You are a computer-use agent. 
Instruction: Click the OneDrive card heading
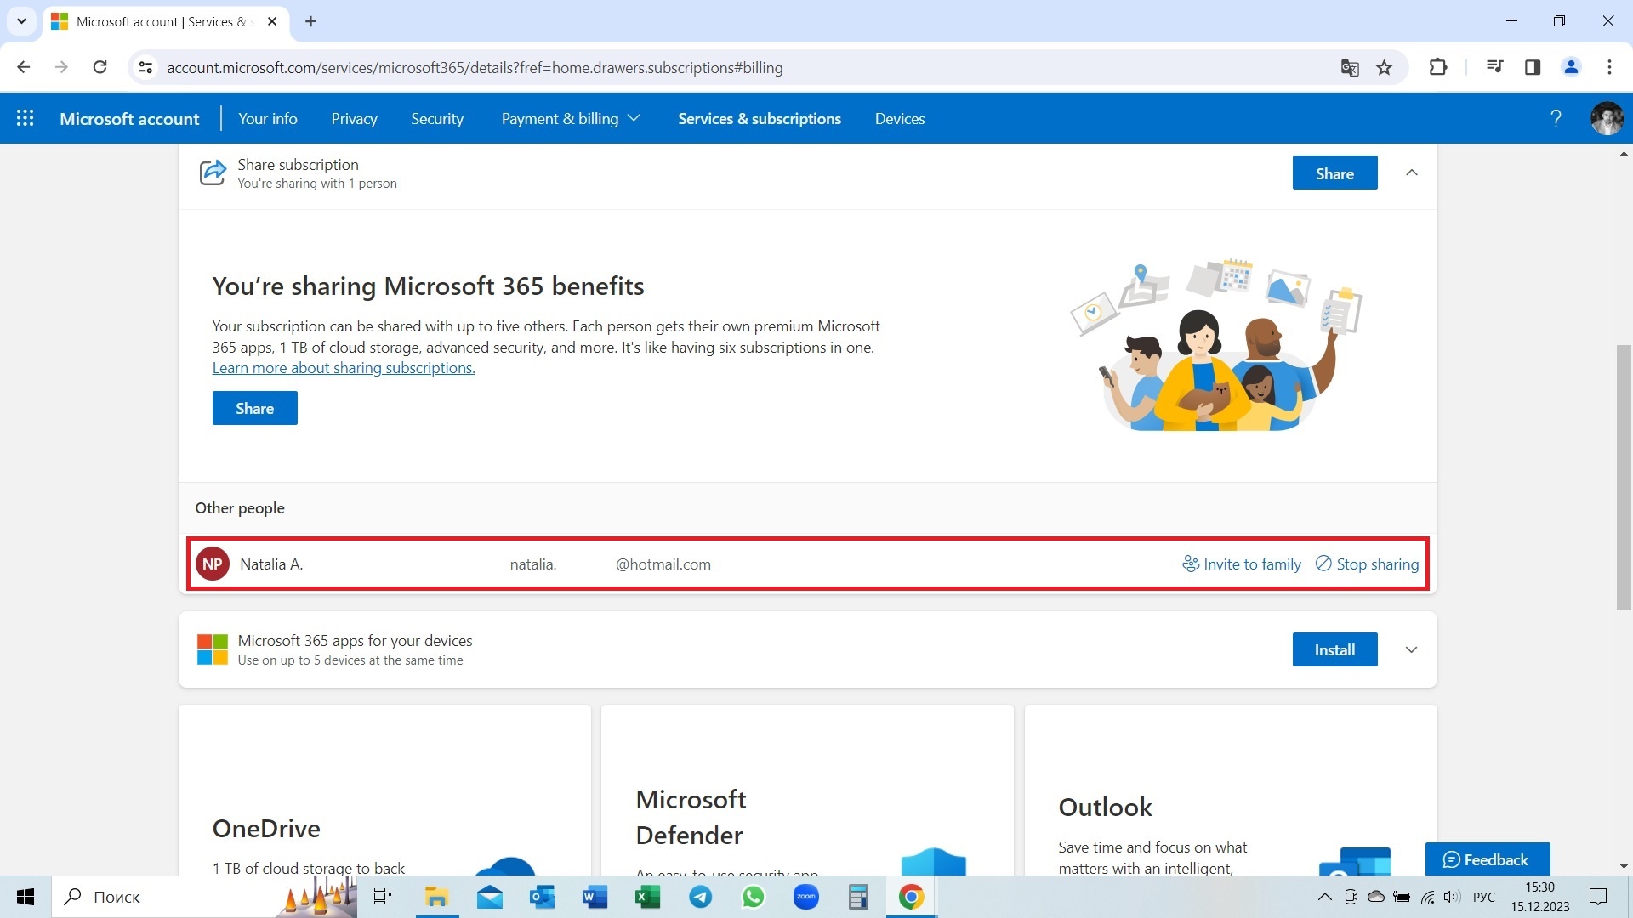(x=266, y=828)
